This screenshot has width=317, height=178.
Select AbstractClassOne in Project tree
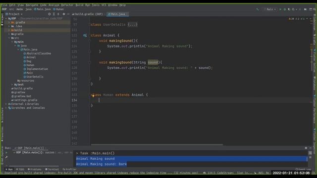pos(37,53)
